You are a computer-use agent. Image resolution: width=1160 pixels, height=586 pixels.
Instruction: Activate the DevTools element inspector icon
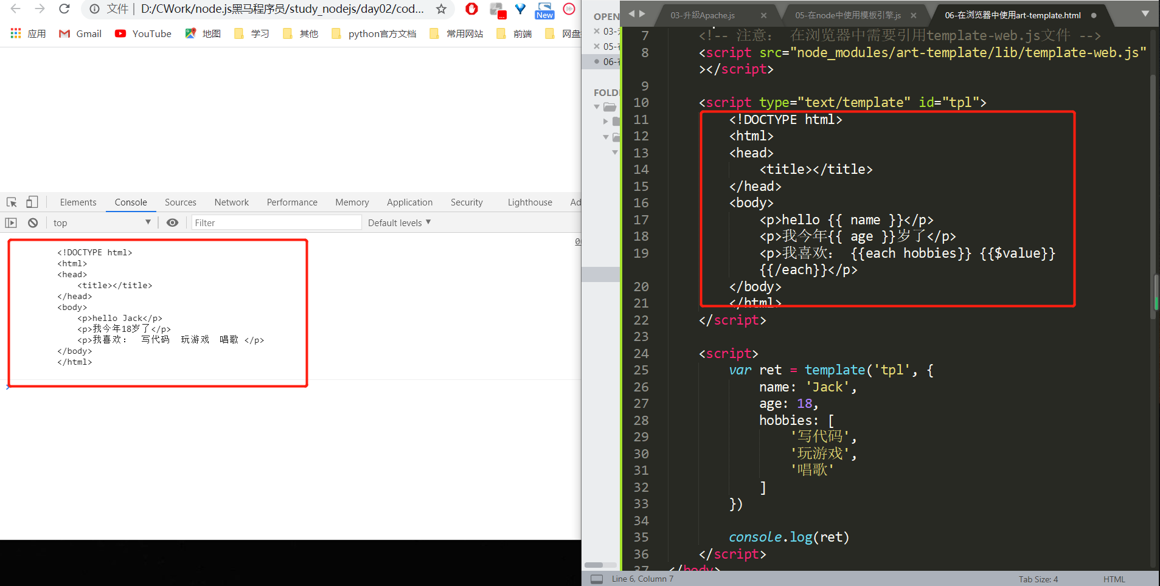point(12,202)
